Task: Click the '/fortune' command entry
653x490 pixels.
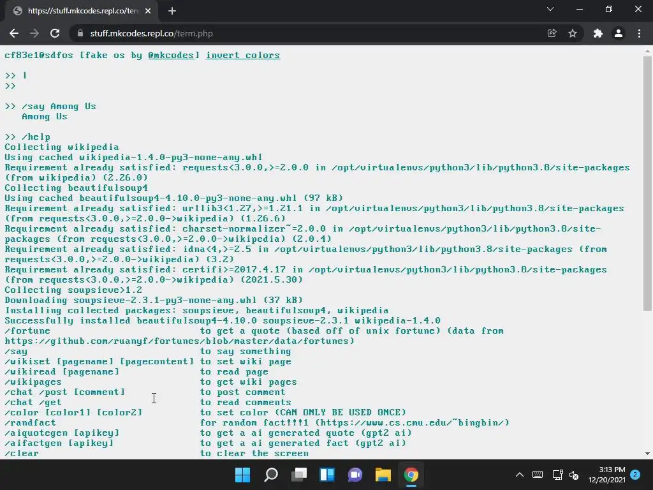Action: (27, 331)
